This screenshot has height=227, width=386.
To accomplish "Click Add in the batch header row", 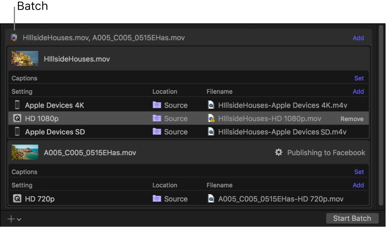I will [x=358, y=38].
